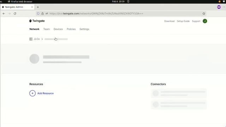
Task: Click the plus circle Add Resource icon
Action: (32, 93)
